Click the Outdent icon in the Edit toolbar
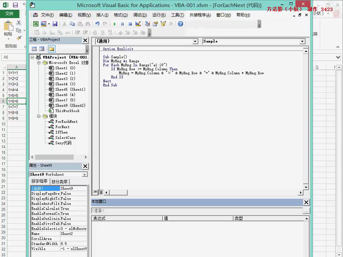This screenshot has height=257, width=343. coord(85,32)
